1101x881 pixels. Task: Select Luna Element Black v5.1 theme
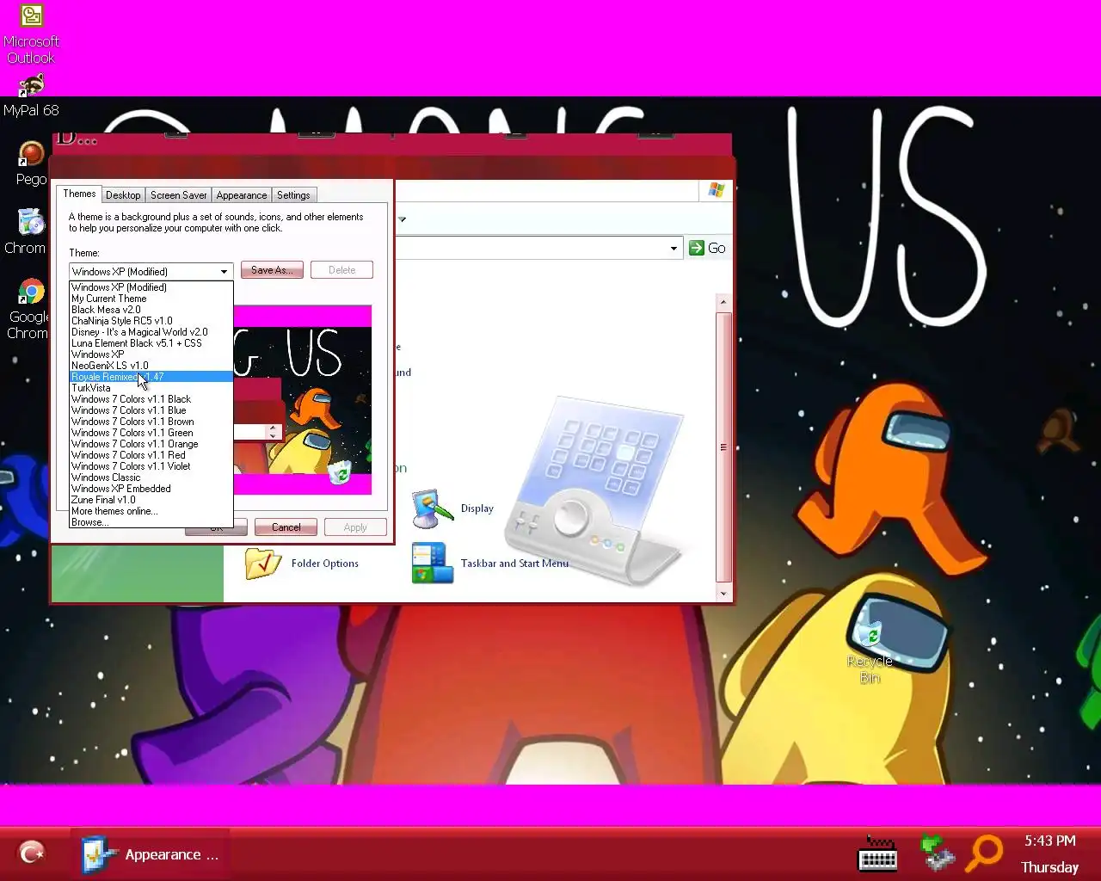pyautogui.click(x=151, y=343)
